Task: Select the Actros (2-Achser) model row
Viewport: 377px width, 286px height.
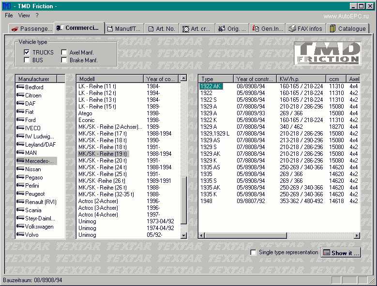Action: [x=128, y=201]
